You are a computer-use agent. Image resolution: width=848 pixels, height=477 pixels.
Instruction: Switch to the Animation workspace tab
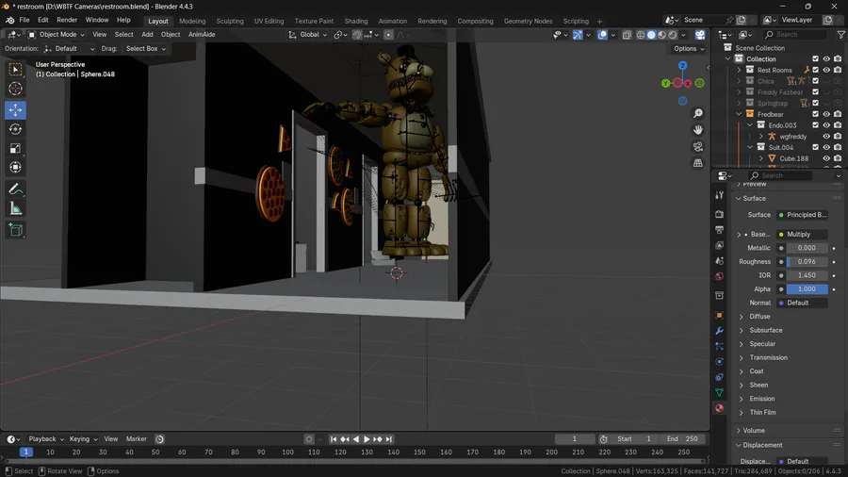pyautogui.click(x=393, y=21)
